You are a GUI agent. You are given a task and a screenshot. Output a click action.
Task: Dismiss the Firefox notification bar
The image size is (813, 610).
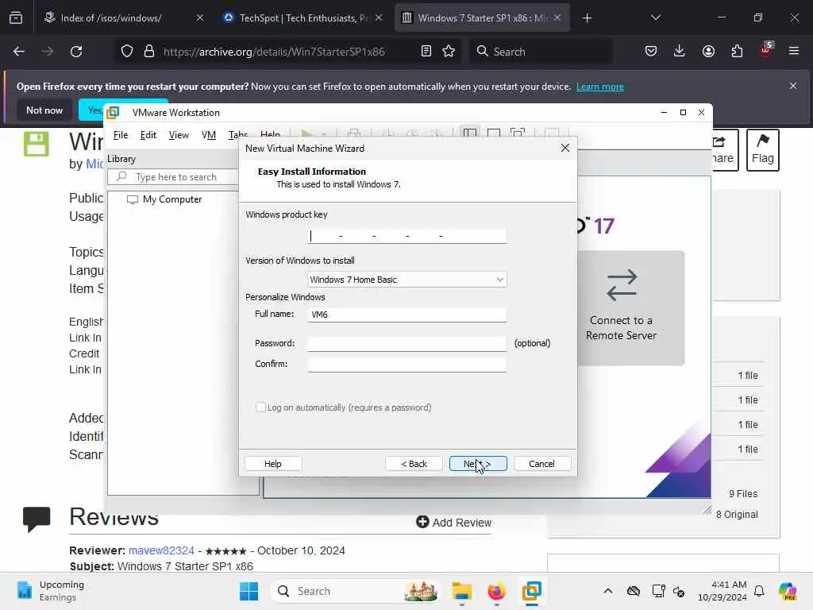pyautogui.click(x=793, y=86)
